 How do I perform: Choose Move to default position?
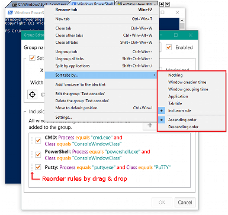point(101,108)
